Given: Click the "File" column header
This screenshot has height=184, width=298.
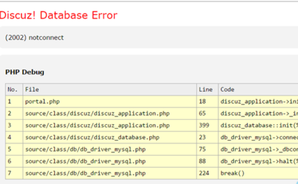Looking at the screenshot, I should pos(32,89).
